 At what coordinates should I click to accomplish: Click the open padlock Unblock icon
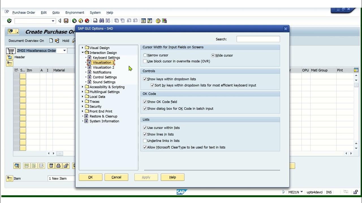tap(66, 166)
